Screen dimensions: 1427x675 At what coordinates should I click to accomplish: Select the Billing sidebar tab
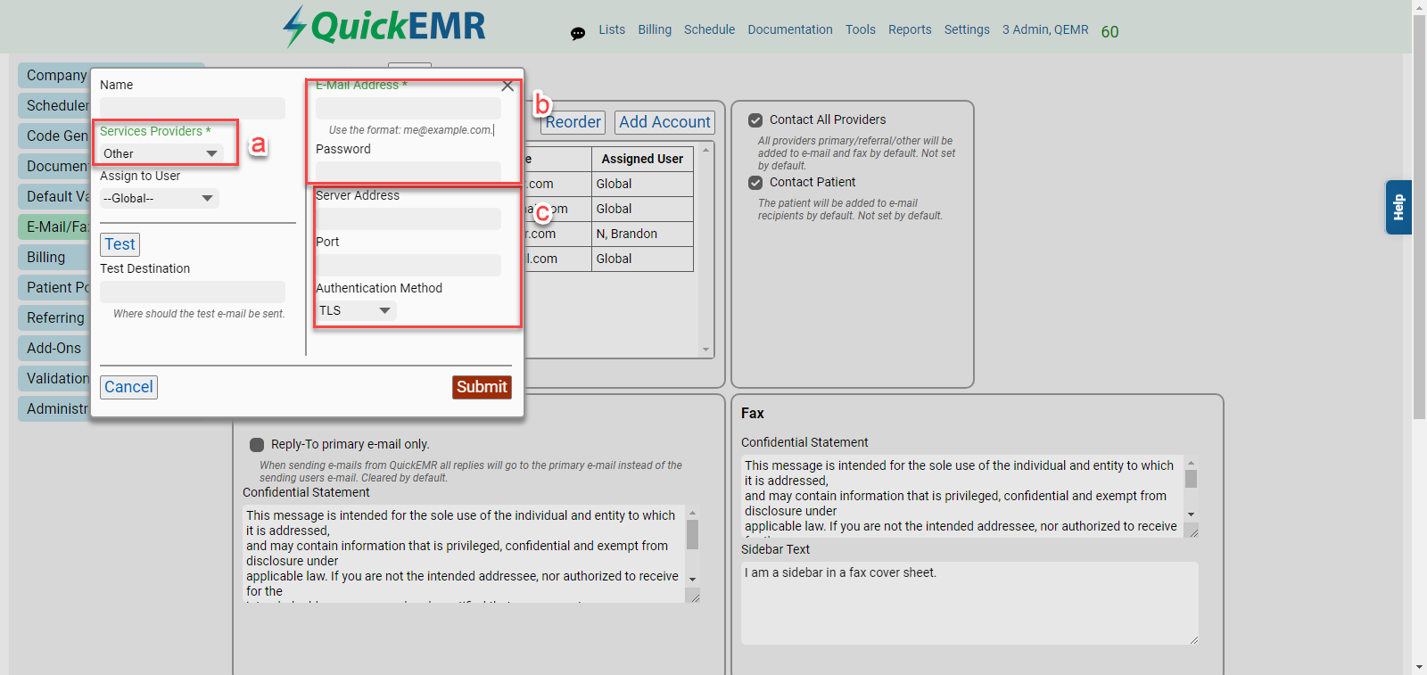tap(54, 258)
